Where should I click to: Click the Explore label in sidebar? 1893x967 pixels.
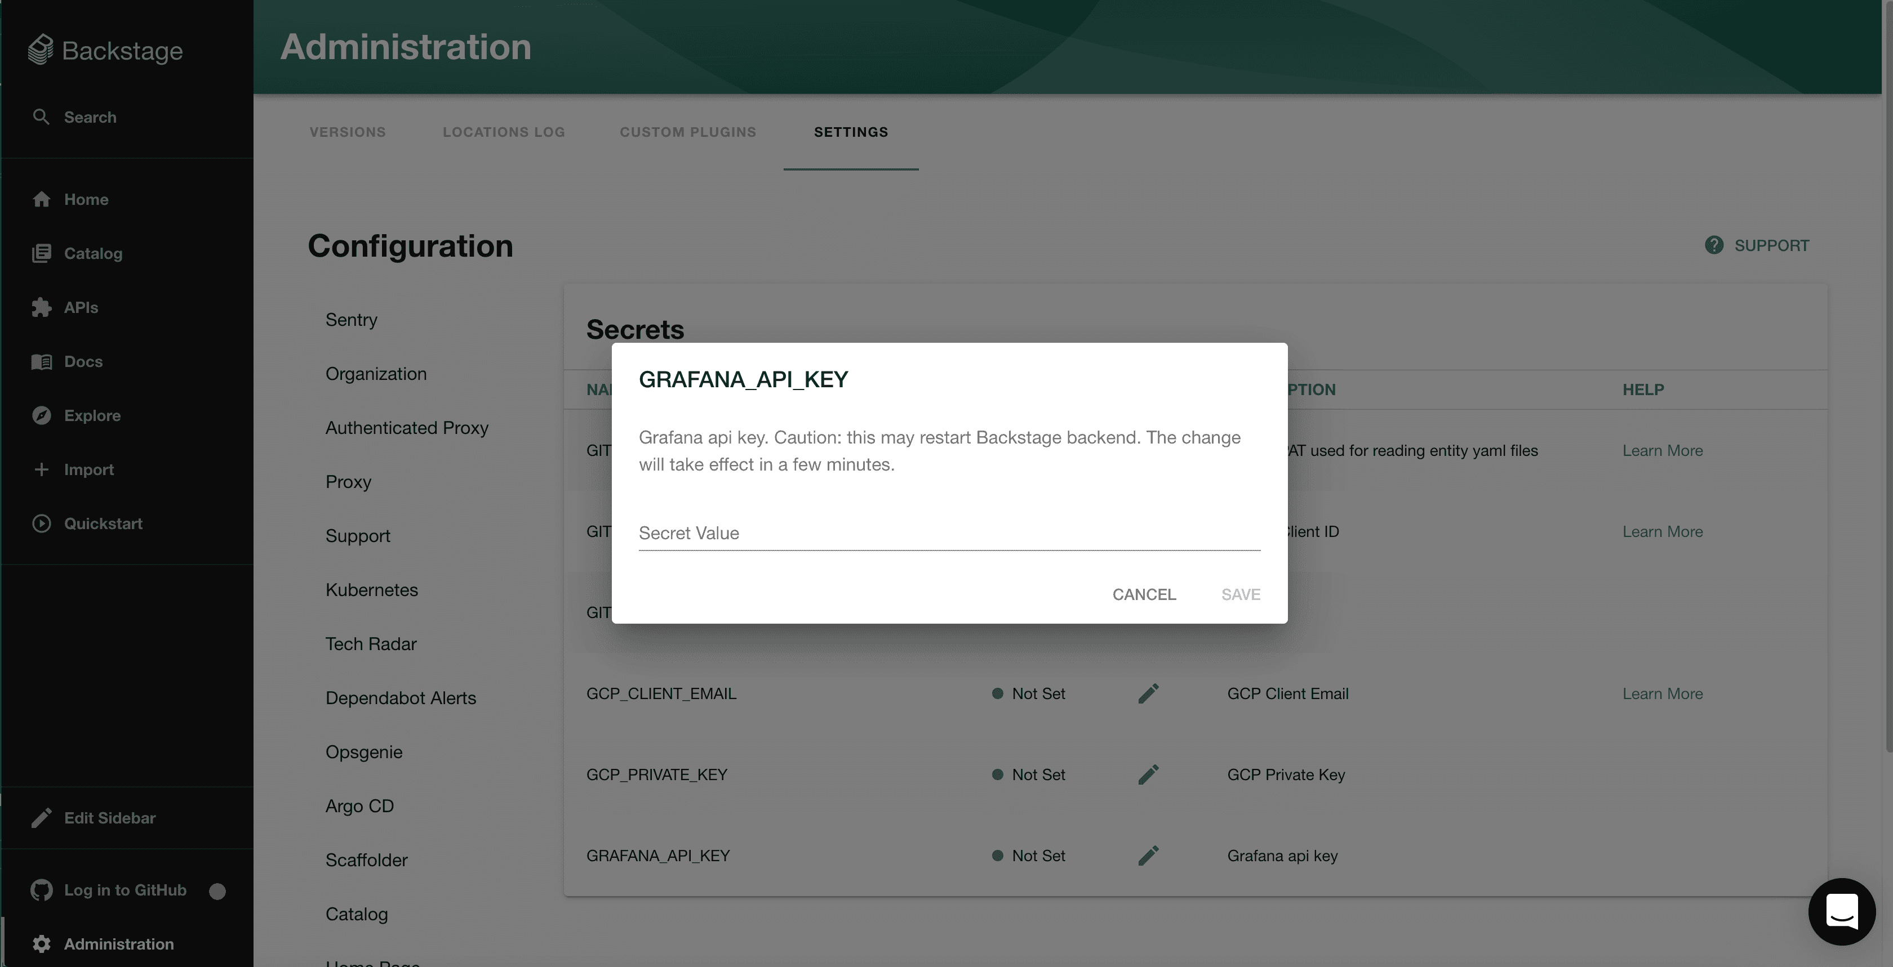point(92,415)
